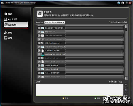133x106 pixels.
Task: Change priority badge of Windows Media Player
Action: tap(39, 77)
